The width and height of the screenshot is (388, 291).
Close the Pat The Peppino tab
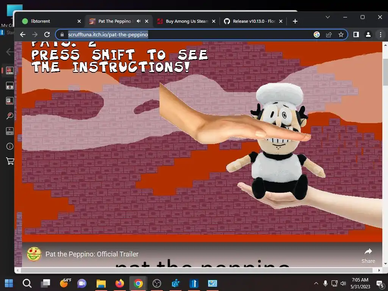point(147,21)
